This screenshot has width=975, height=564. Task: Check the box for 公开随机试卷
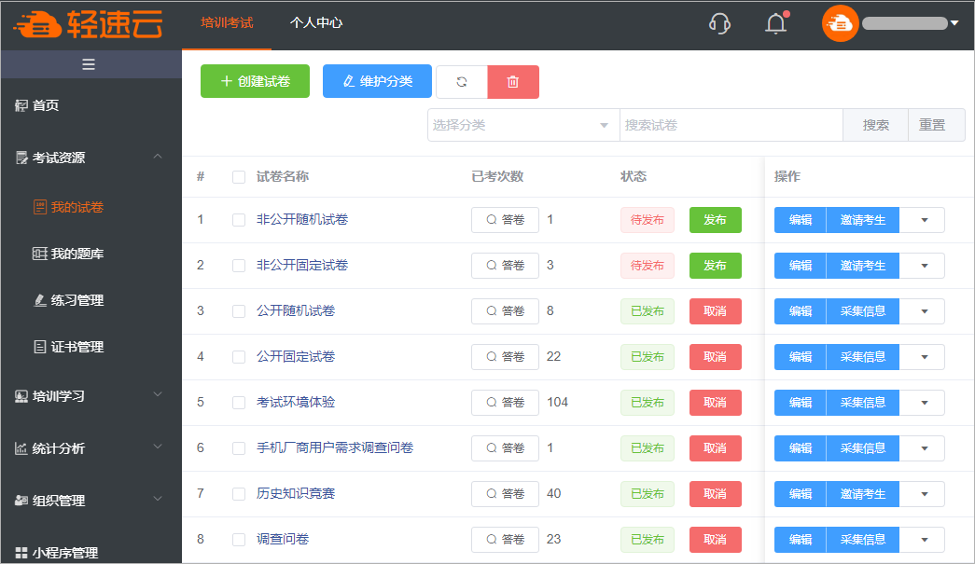239,311
